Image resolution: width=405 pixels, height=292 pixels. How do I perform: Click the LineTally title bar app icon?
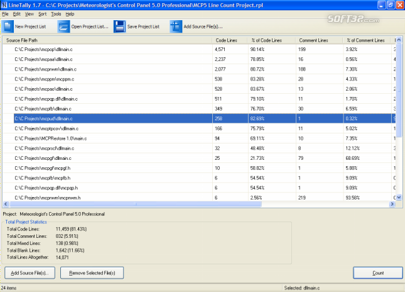click(4, 5)
